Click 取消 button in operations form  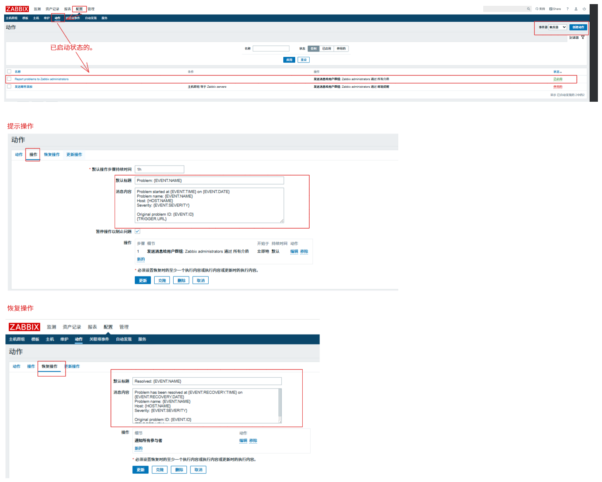[200, 281]
